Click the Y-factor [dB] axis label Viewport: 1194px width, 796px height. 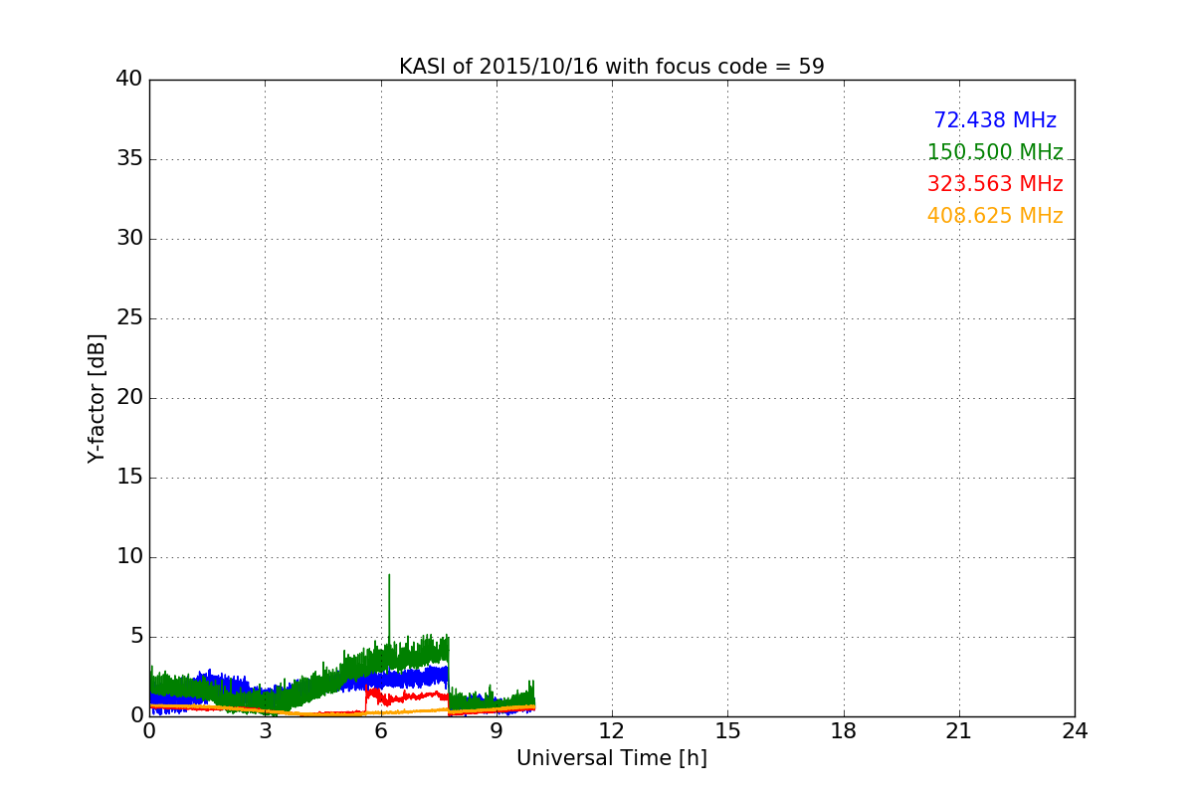[x=97, y=397]
